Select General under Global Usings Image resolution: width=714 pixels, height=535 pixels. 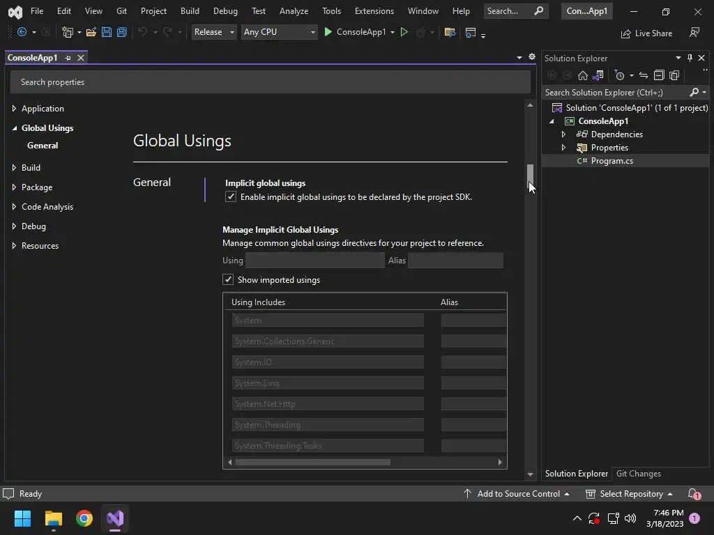(x=43, y=146)
